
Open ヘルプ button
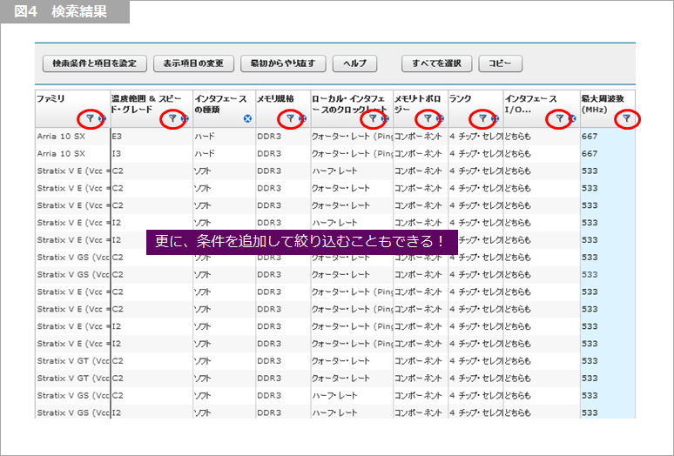(354, 64)
